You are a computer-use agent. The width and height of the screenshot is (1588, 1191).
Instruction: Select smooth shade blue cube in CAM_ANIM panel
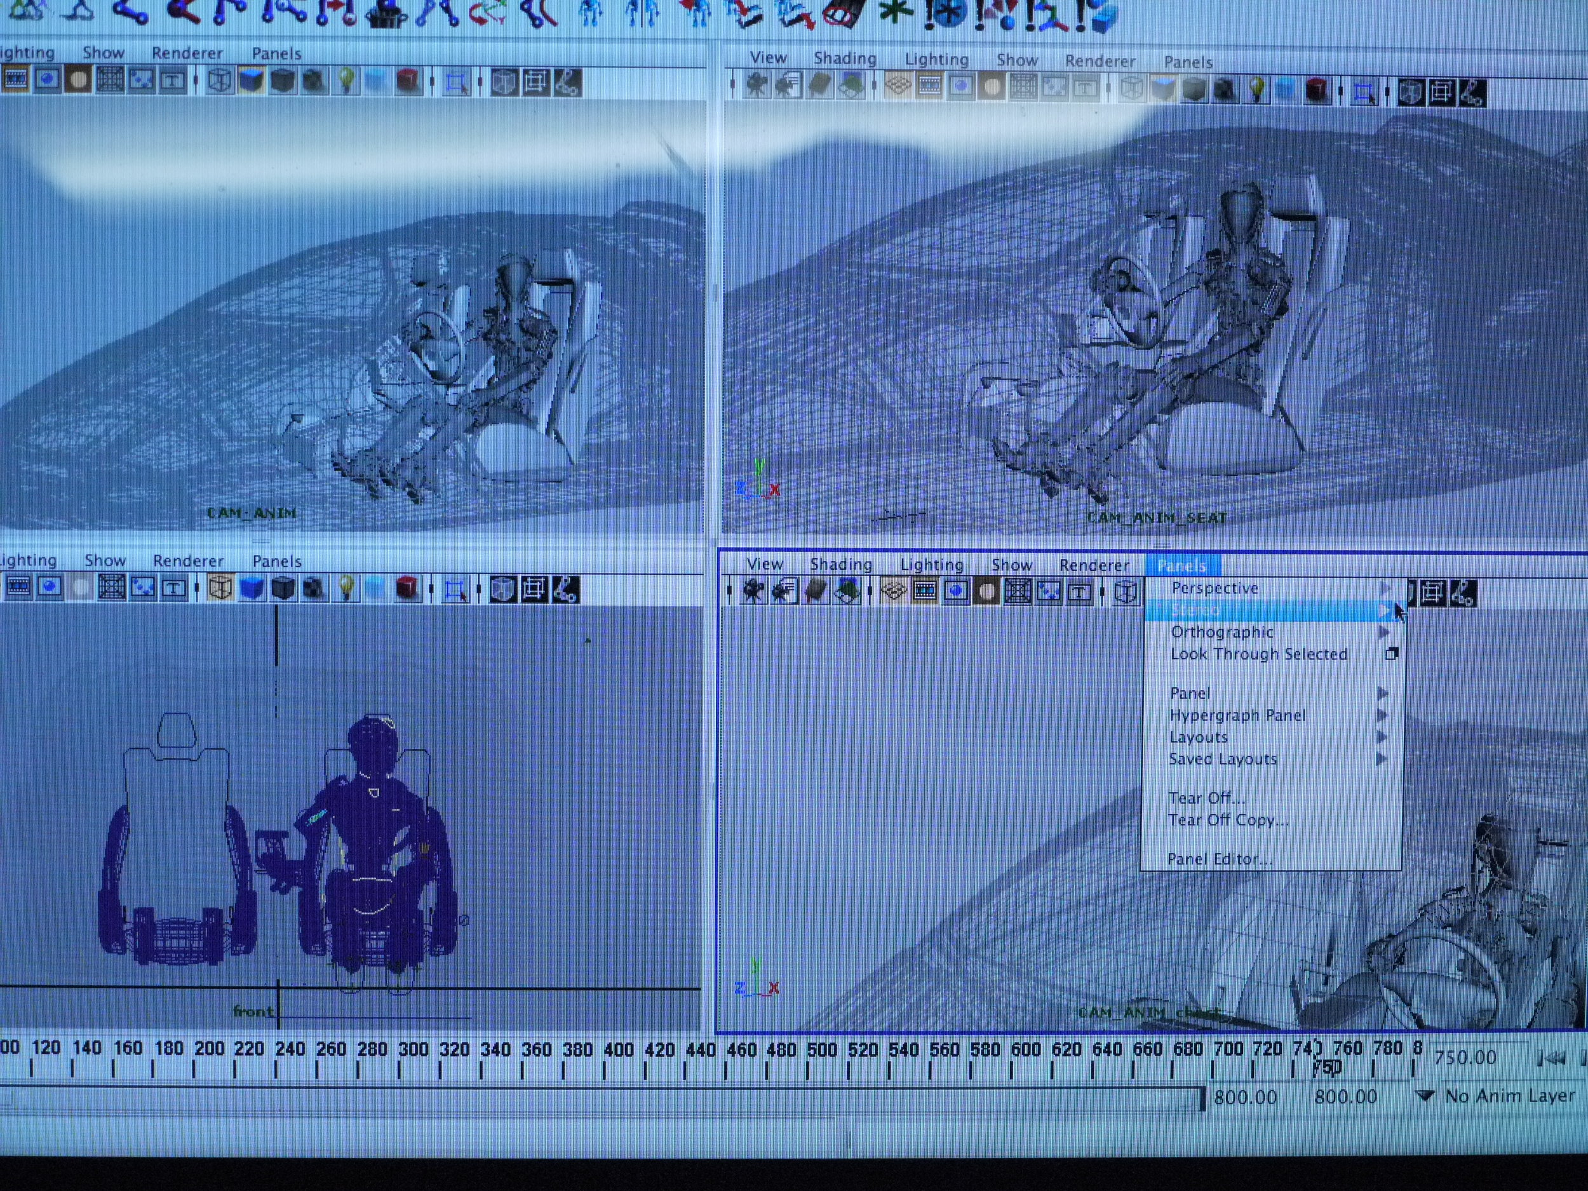(252, 81)
